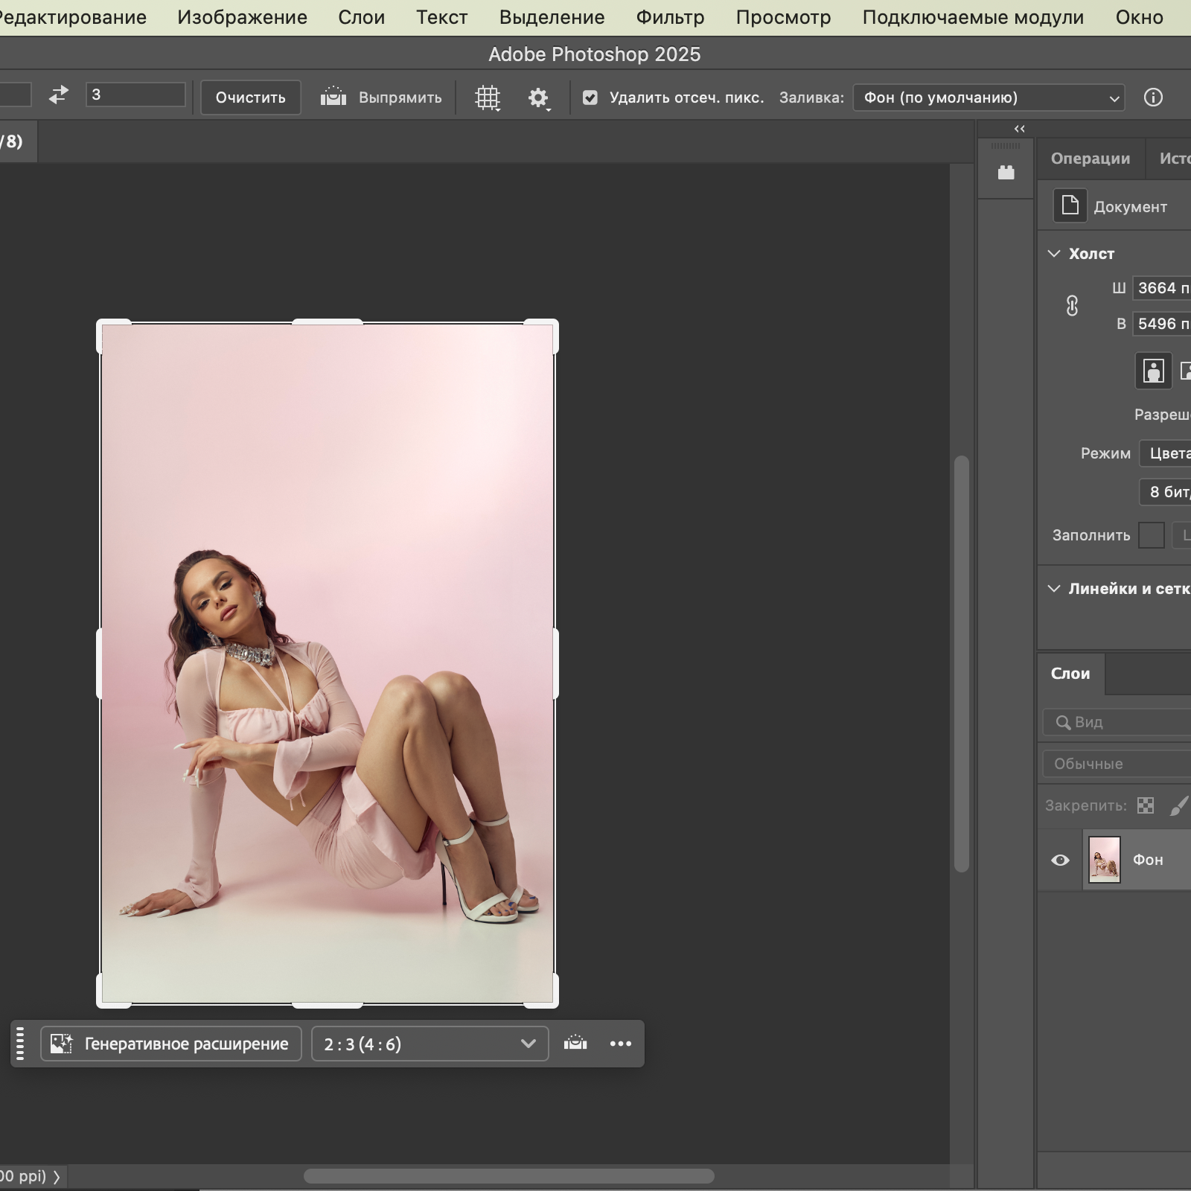The width and height of the screenshot is (1191, 1191).
Task: Click the info icon beside fill dropdown
Action: tap(1153, 98)
